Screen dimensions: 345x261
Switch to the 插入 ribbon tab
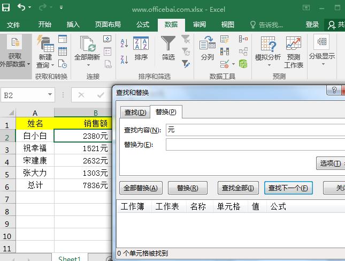tap(73, 25)
